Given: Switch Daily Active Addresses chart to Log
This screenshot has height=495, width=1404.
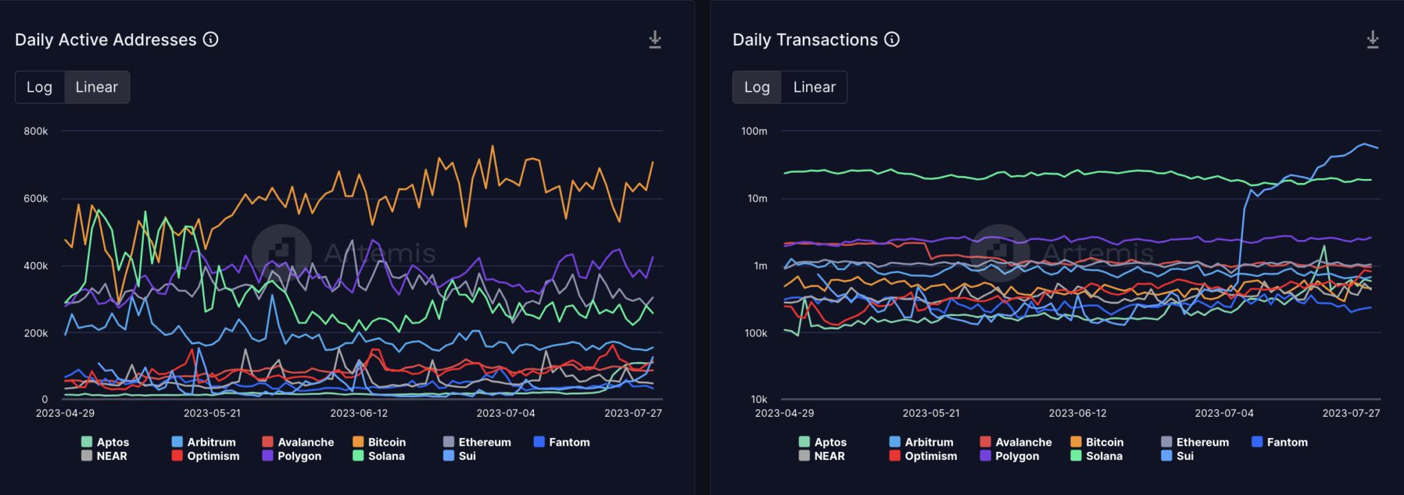Looking at the screenshot, I should (x=40, y=87).
